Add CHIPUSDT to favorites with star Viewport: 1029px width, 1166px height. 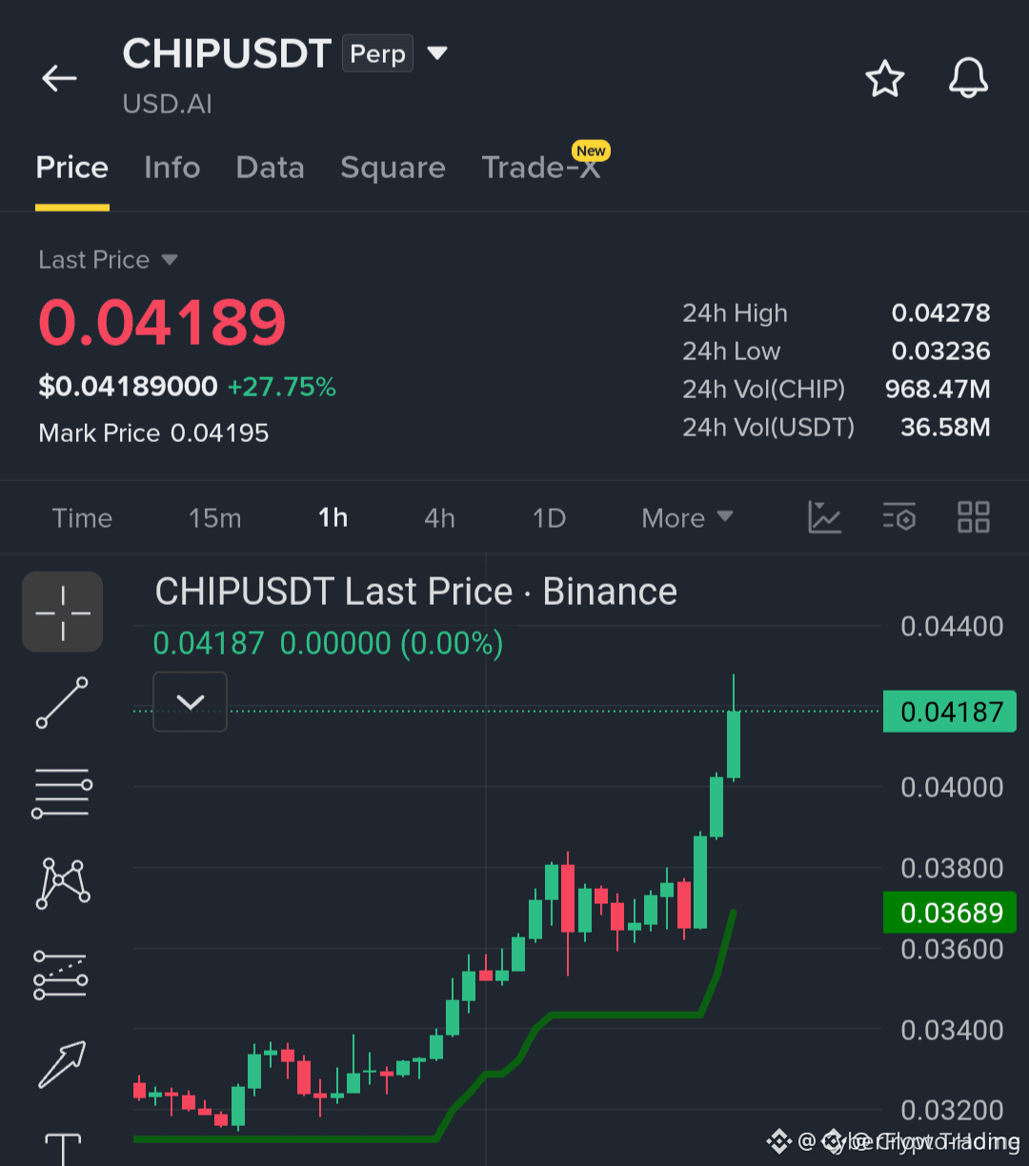[x=885, y=78]
